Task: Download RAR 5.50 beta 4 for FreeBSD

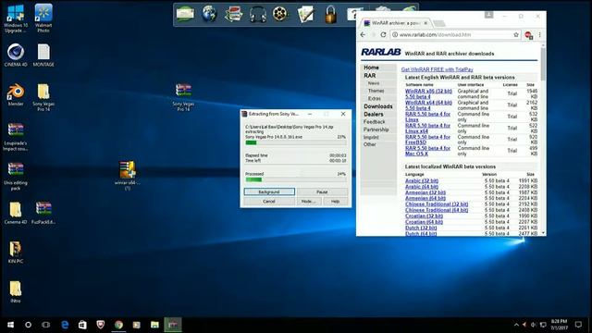Action: click(427, 140)
